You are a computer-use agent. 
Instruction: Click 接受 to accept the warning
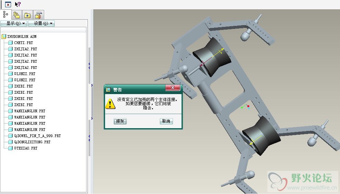coord(120,121)
